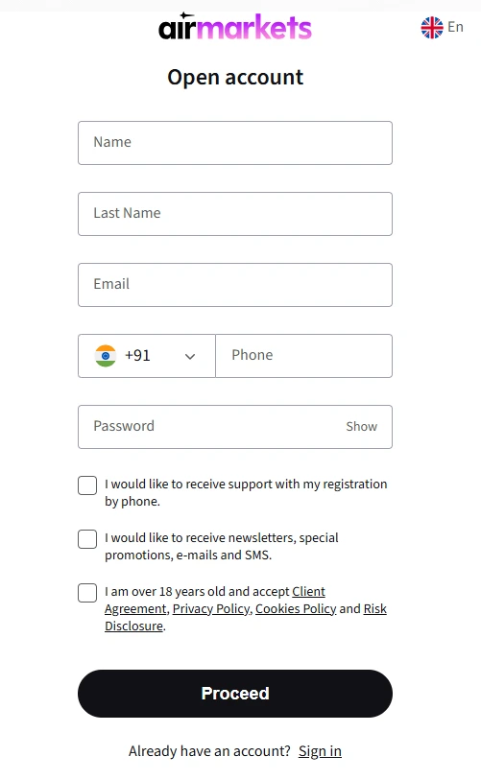Show the password text
The width and height of the screenshot is (481, 780).
coord(362,426)
